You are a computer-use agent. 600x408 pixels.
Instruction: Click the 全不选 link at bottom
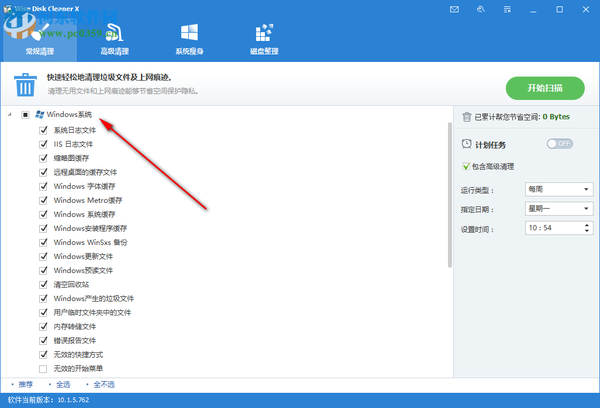(104, 384)
